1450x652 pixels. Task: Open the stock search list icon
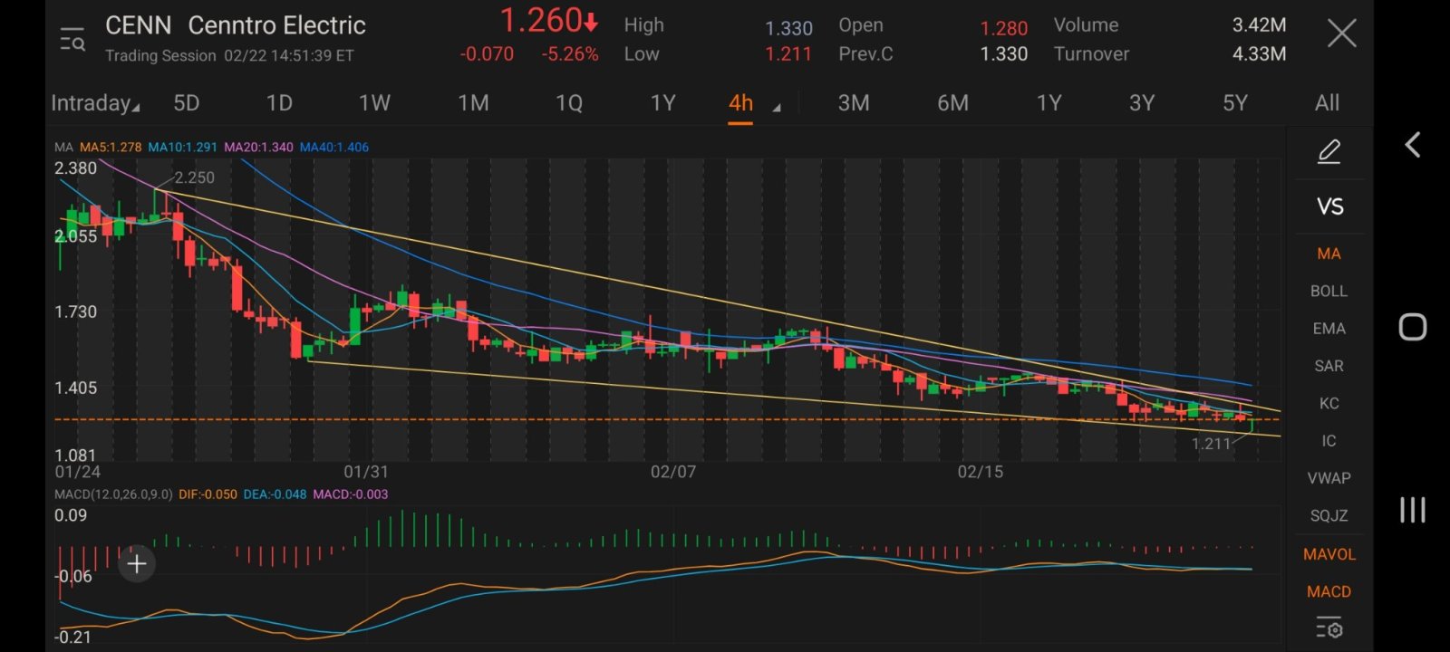(x=72, y=40)
